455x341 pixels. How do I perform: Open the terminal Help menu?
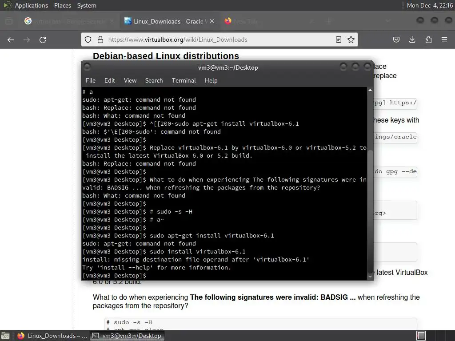tap(211, 81)
